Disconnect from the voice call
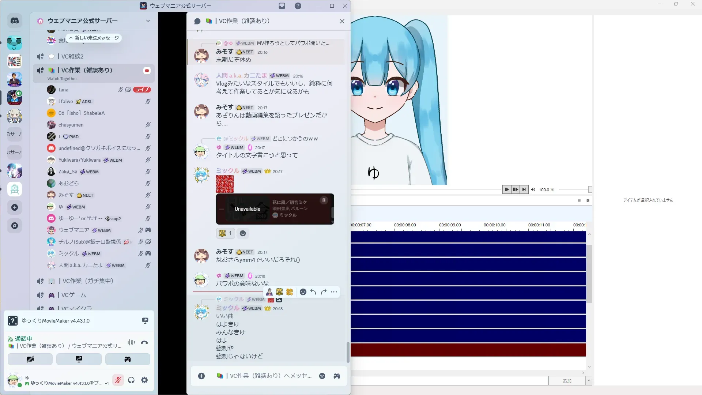Image resolution: width=702 pixels, height=395 pixels. [x=144, y=343]
